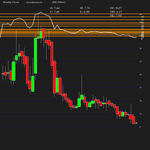Select the low value L: 6.90
This screenshot has width=150, height=150.
[85, 12]
